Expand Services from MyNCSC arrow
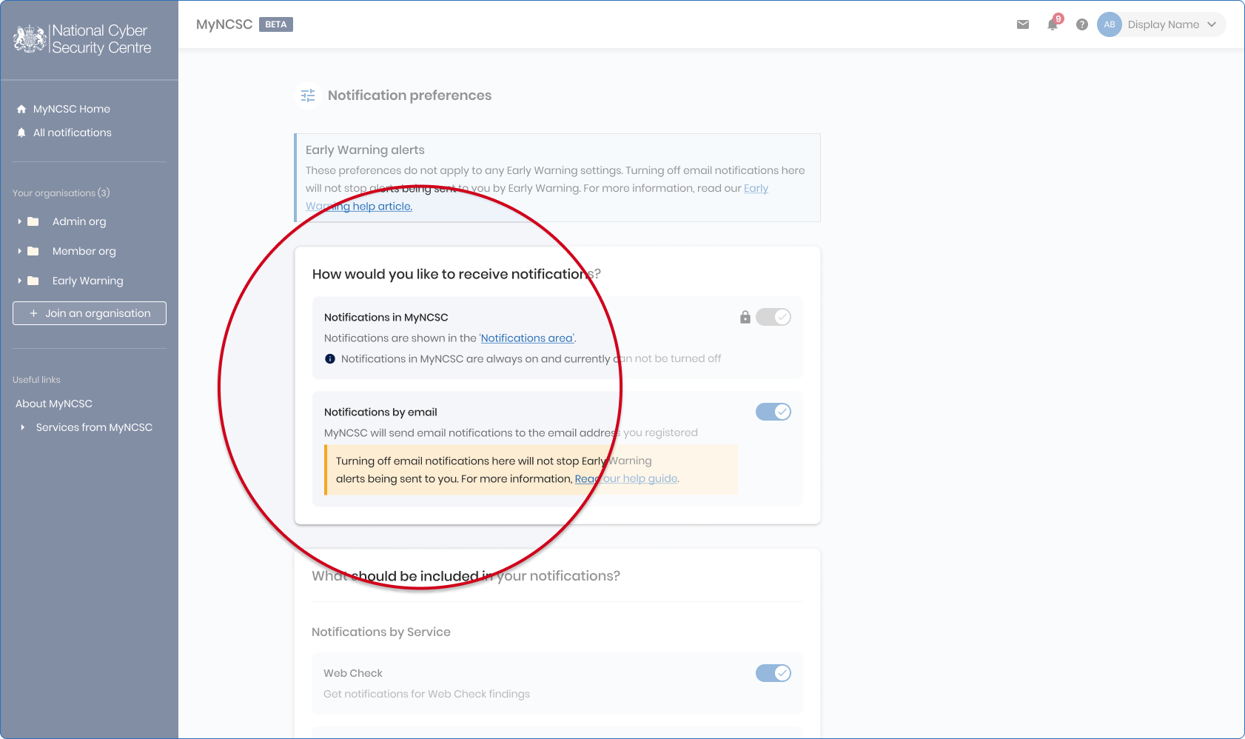1245x739 pixels. 23,427
